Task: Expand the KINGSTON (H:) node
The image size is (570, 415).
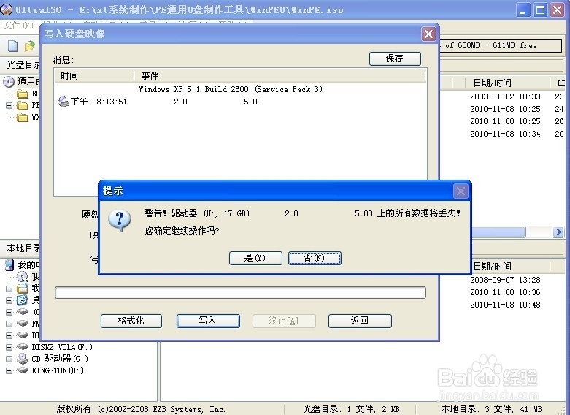Action: (9, 370)
